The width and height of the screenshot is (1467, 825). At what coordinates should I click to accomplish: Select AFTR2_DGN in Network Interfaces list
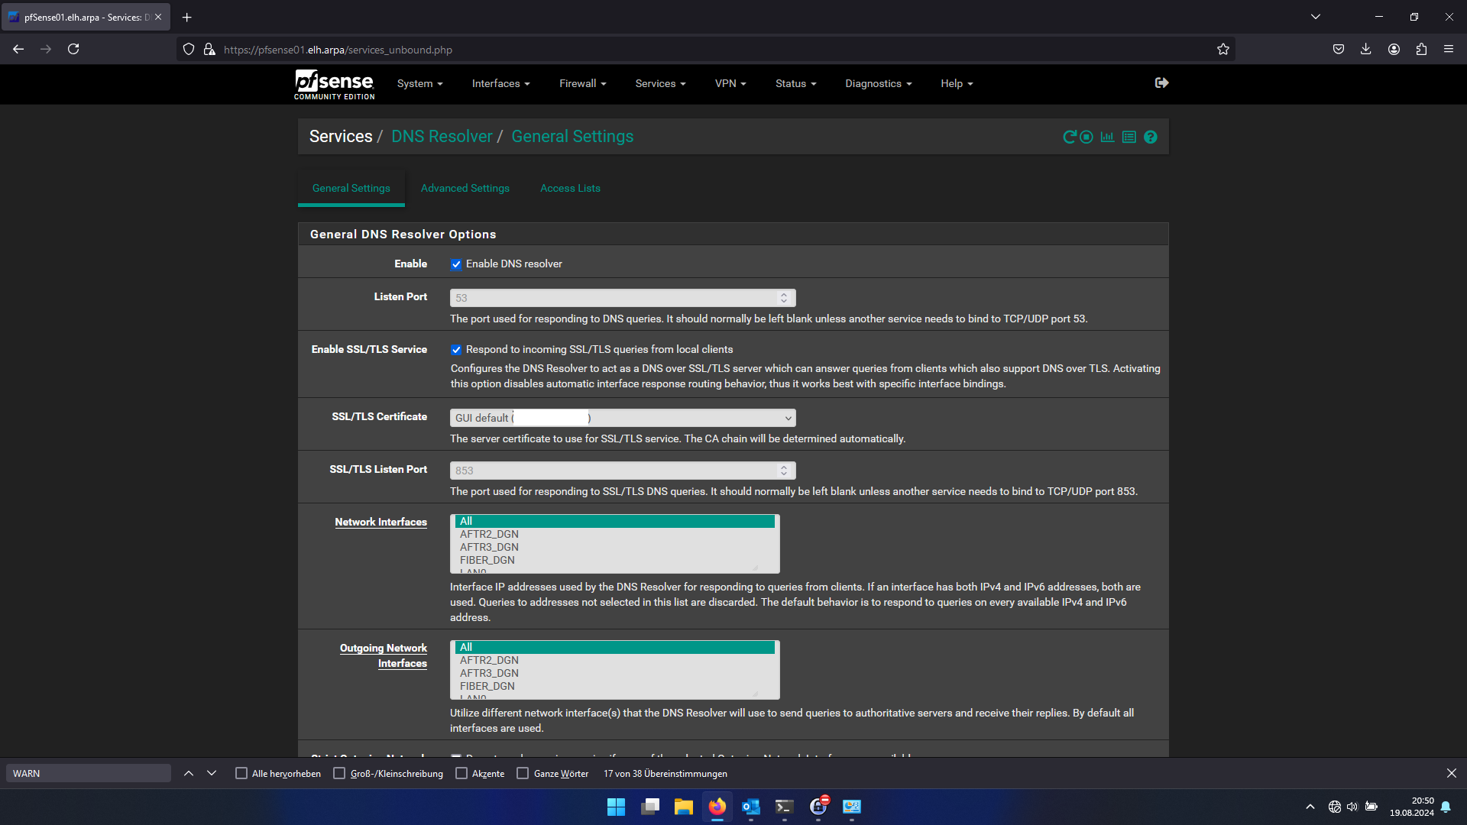(x=615, y=534)
